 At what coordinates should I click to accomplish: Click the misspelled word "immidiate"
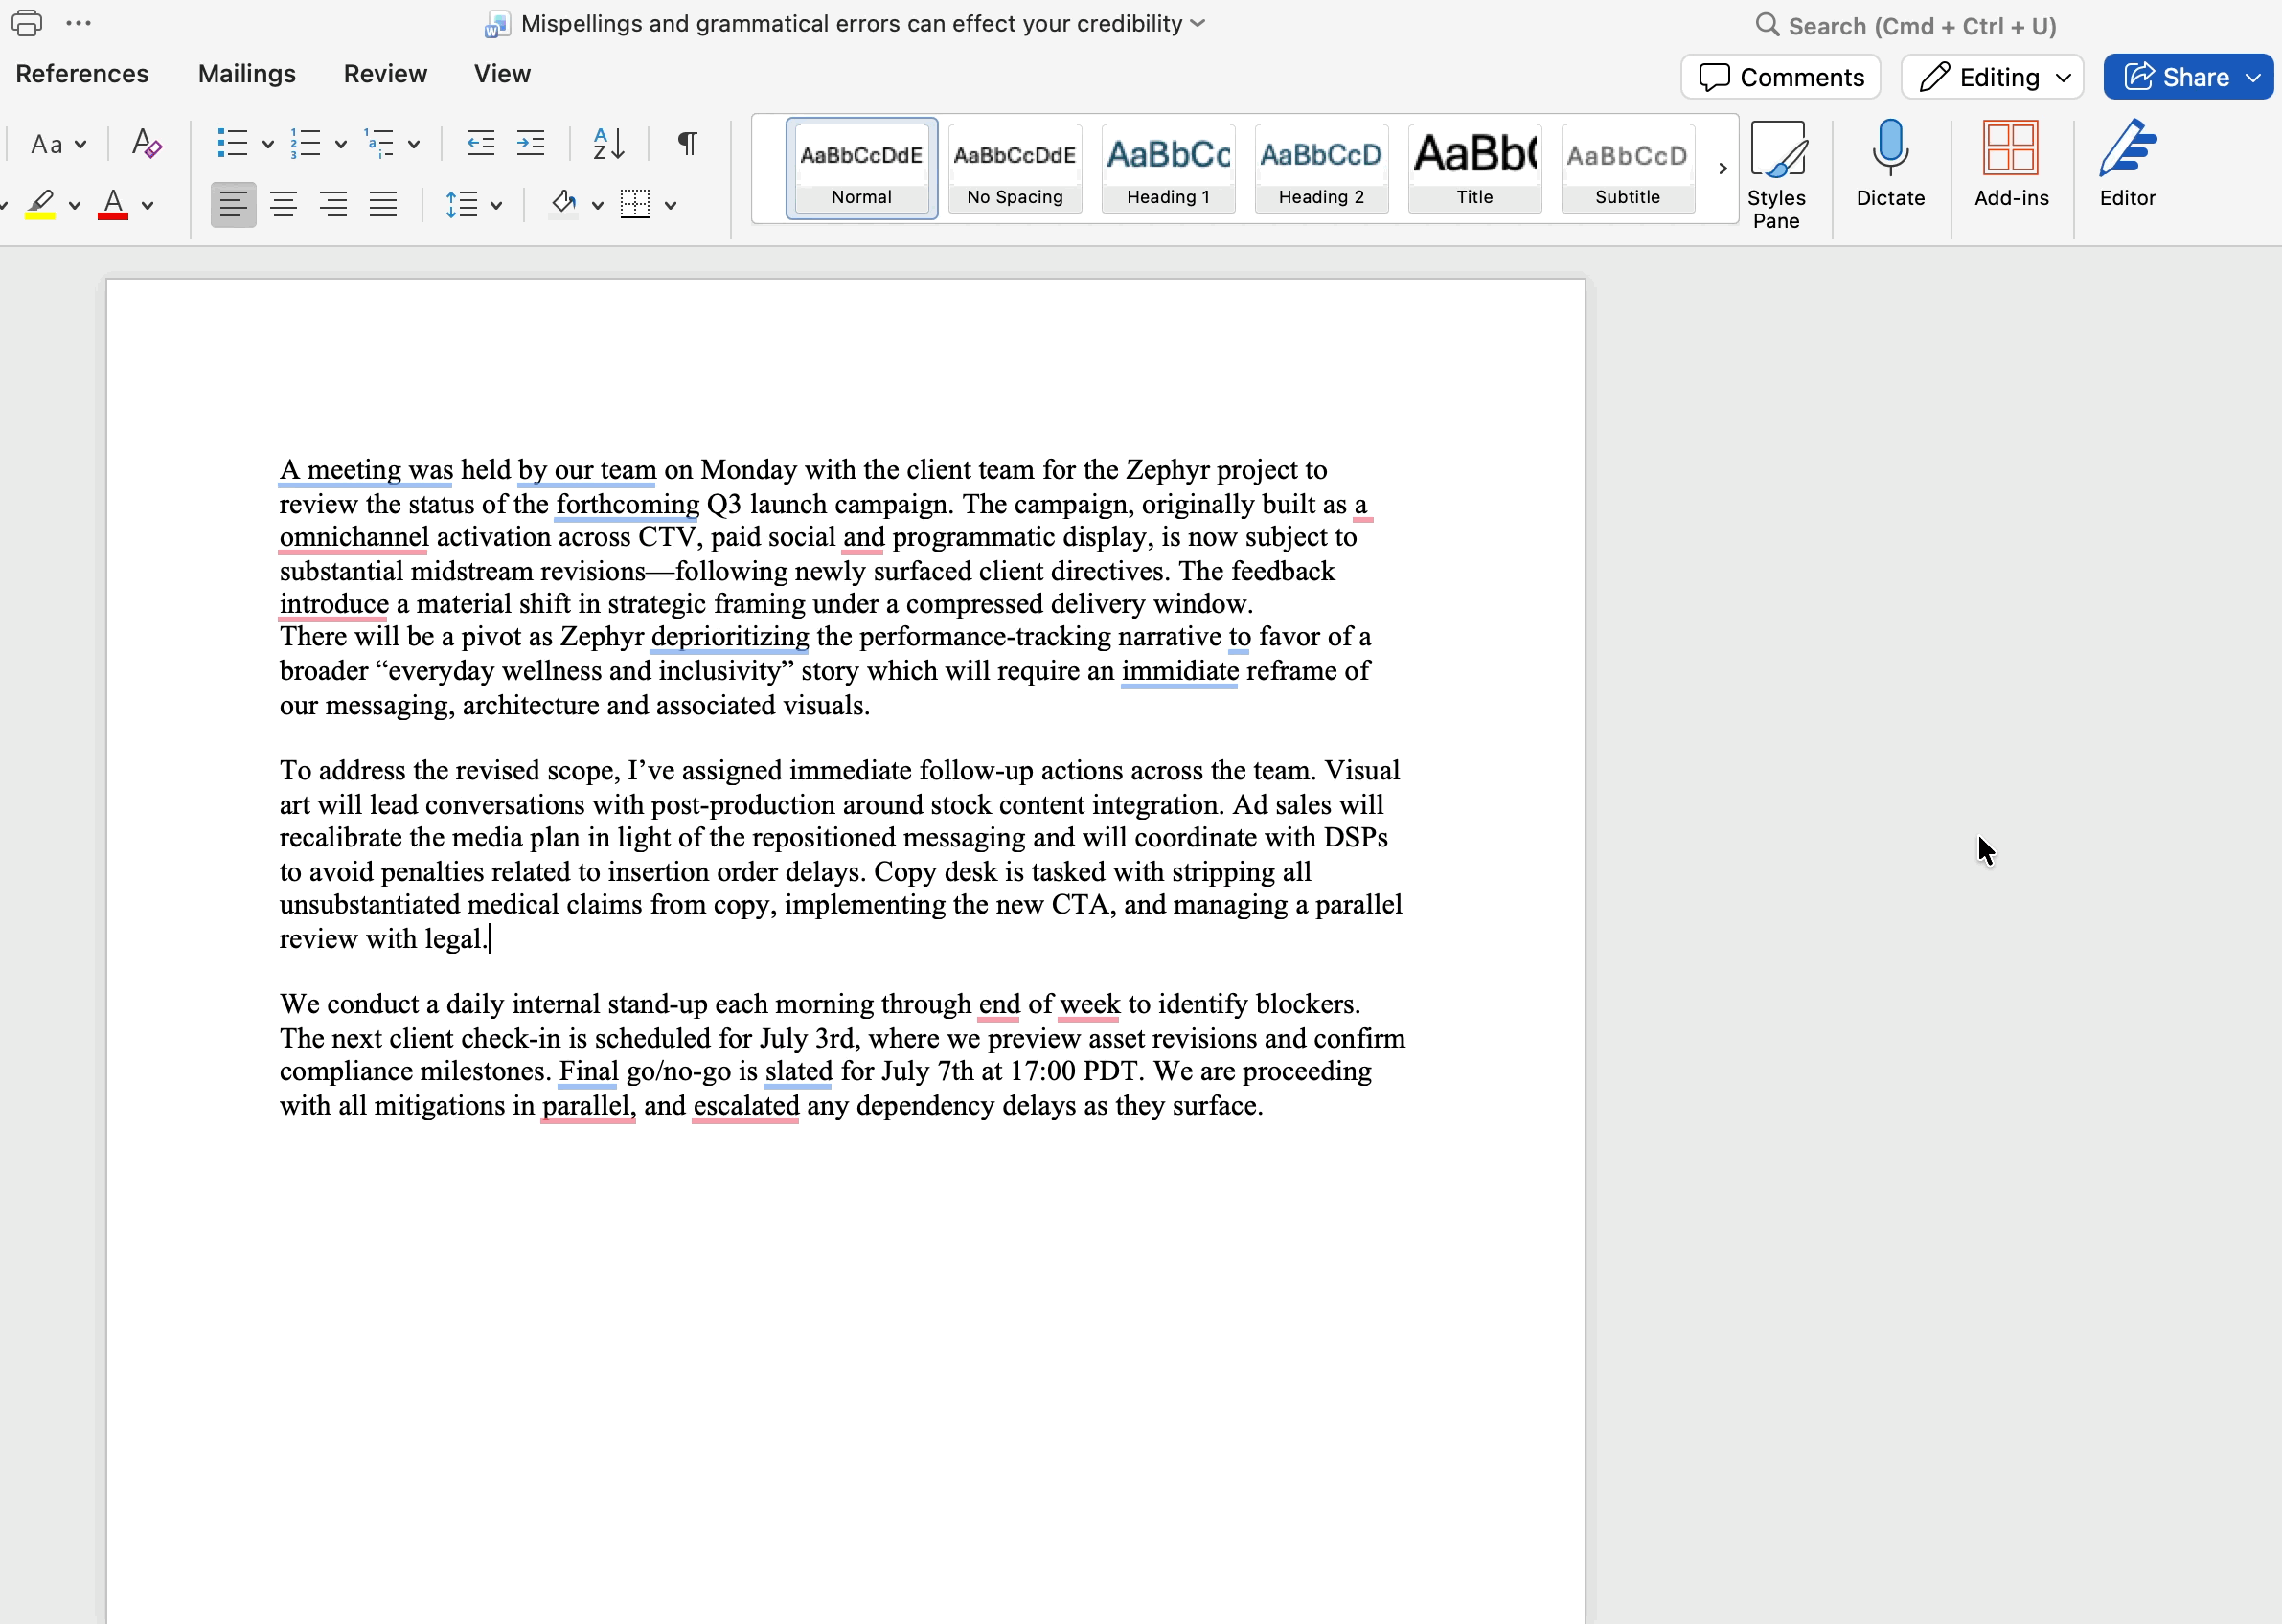1179,671
